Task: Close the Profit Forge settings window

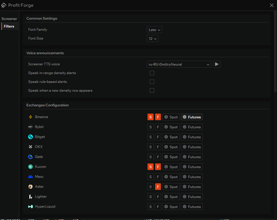Action: 272,5
